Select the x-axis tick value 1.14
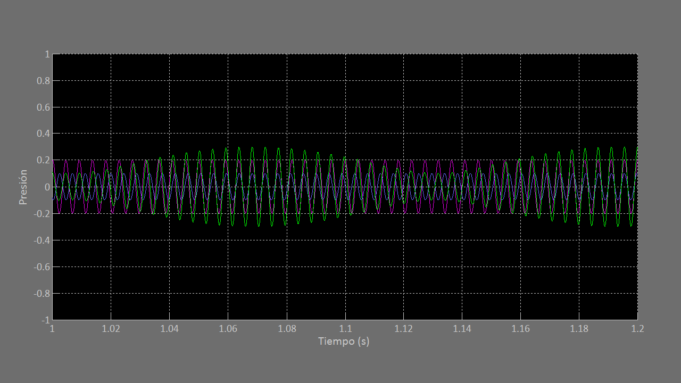This screenshot has width=681, height=383. tap(462, 329)
